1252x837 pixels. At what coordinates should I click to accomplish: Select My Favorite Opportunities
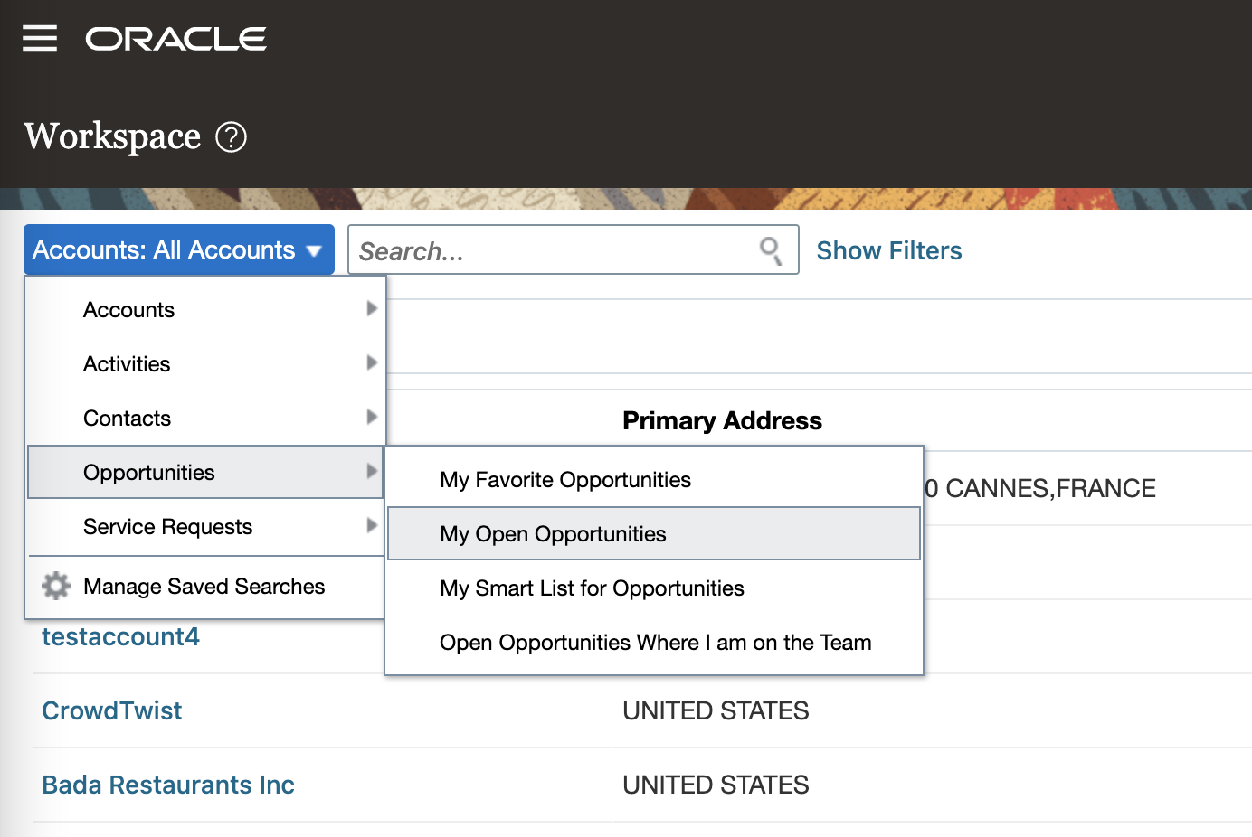pos(565,479)
